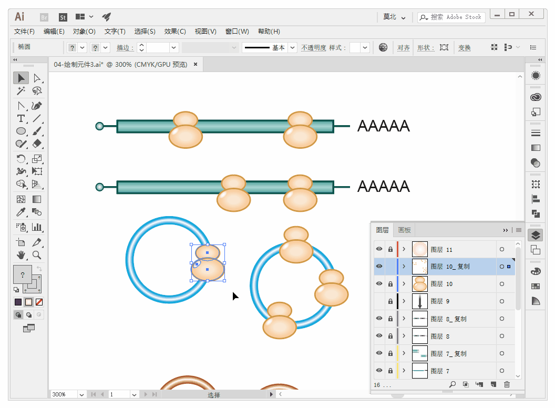Viewport: 555px width, 408px height.
Task: Open the 文件(F) menu
Action: click(24, 32)
